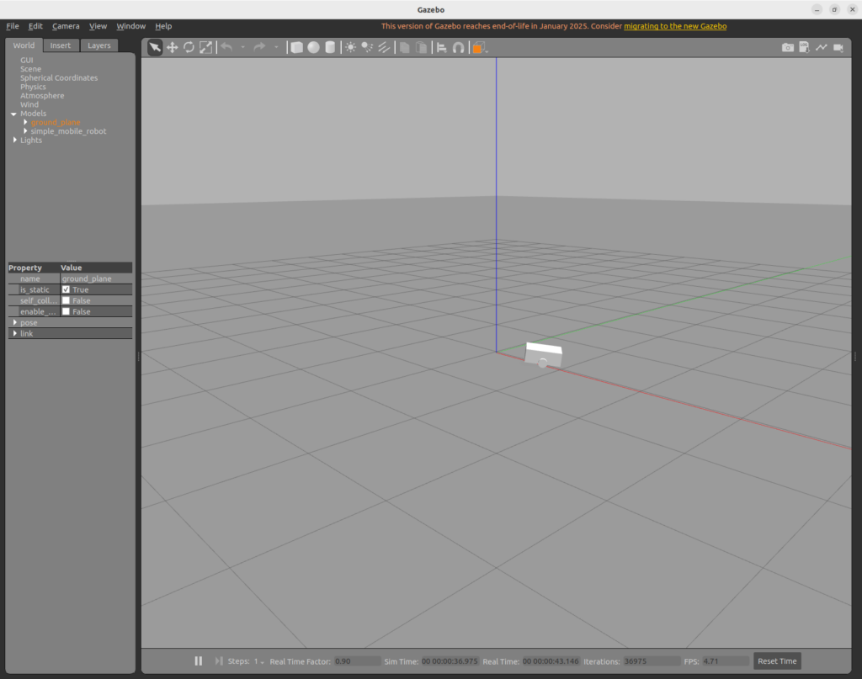The image size is (862, 679).
Task: Open the redo history dropdown arrow
Action: tap(276, 48)
